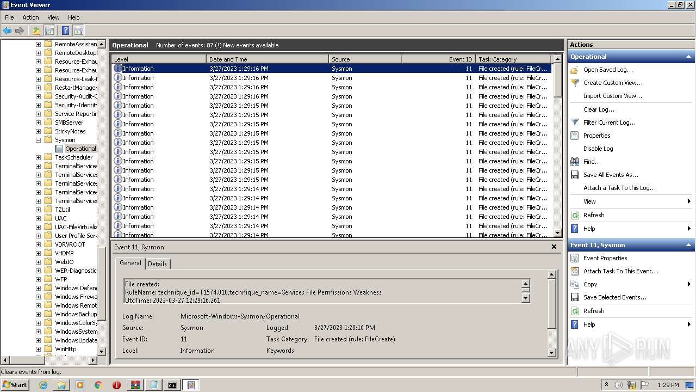Show hidden system tray icons arrow
The width and height of the screenshot is (696, 392).
coord(606,385)
